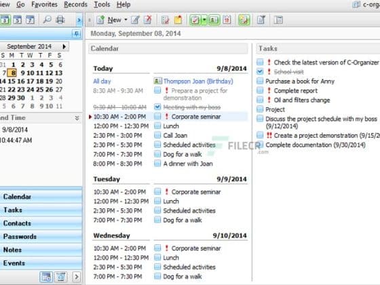Switch to the Contacts section
380x285 pixels.
point(41,223)
